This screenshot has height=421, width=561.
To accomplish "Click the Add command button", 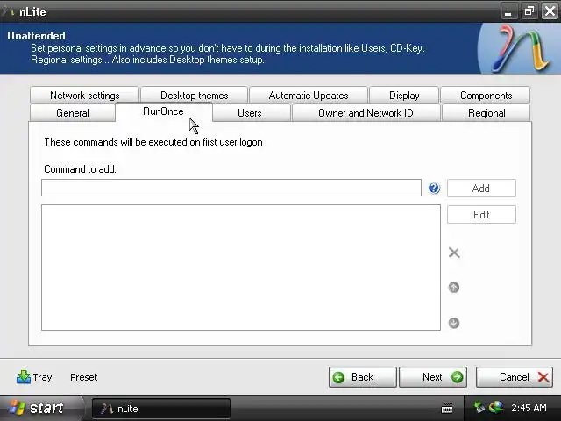I will coord(481,189).
